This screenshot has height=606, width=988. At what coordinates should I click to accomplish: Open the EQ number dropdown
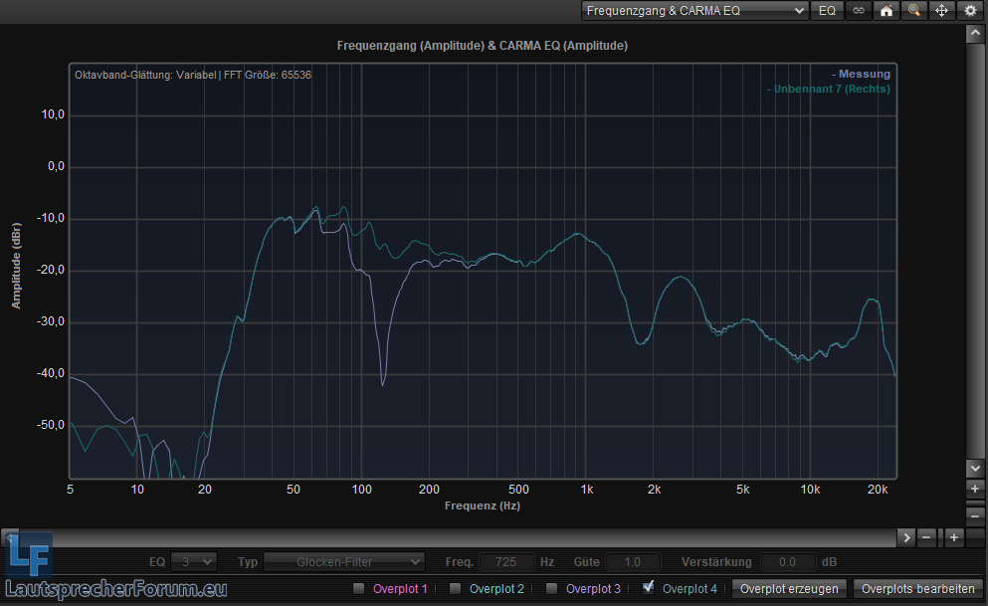[193, 562]
